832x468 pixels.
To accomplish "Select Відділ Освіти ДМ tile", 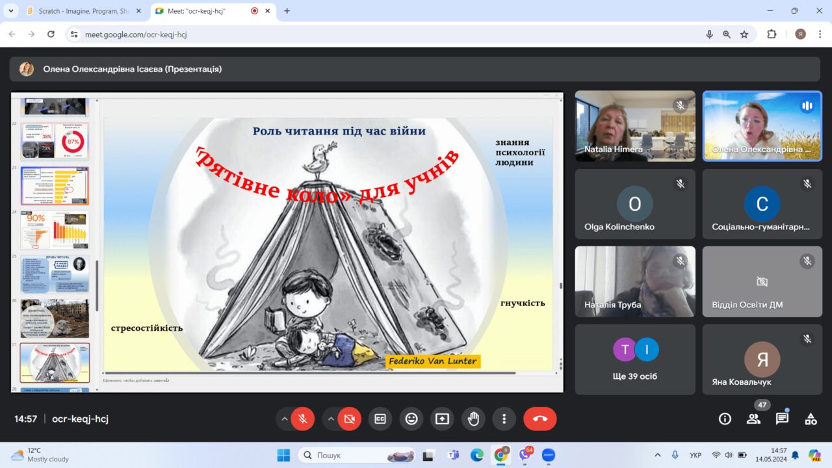I will coord(762,281).
